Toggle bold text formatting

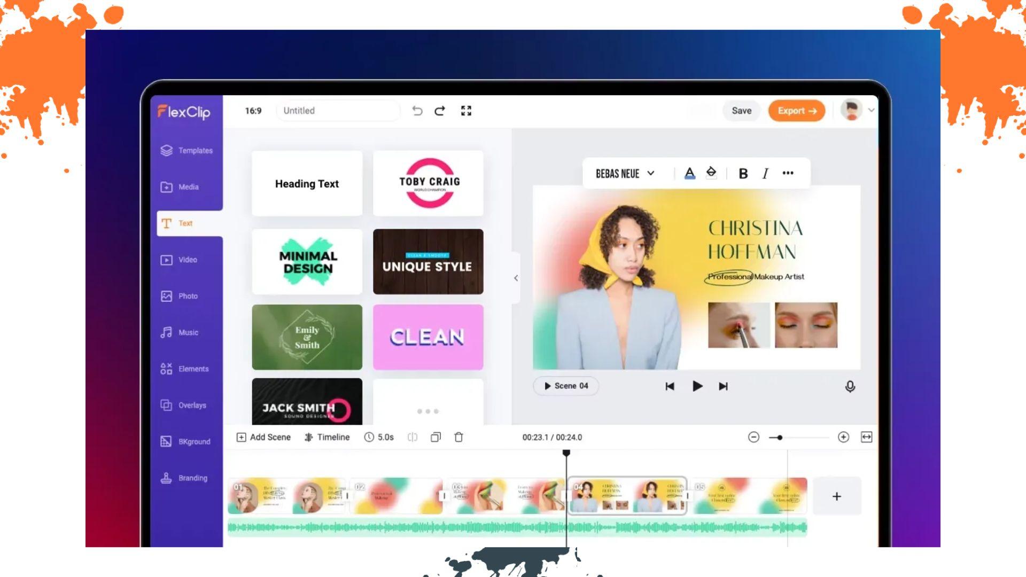click(743, 173)
